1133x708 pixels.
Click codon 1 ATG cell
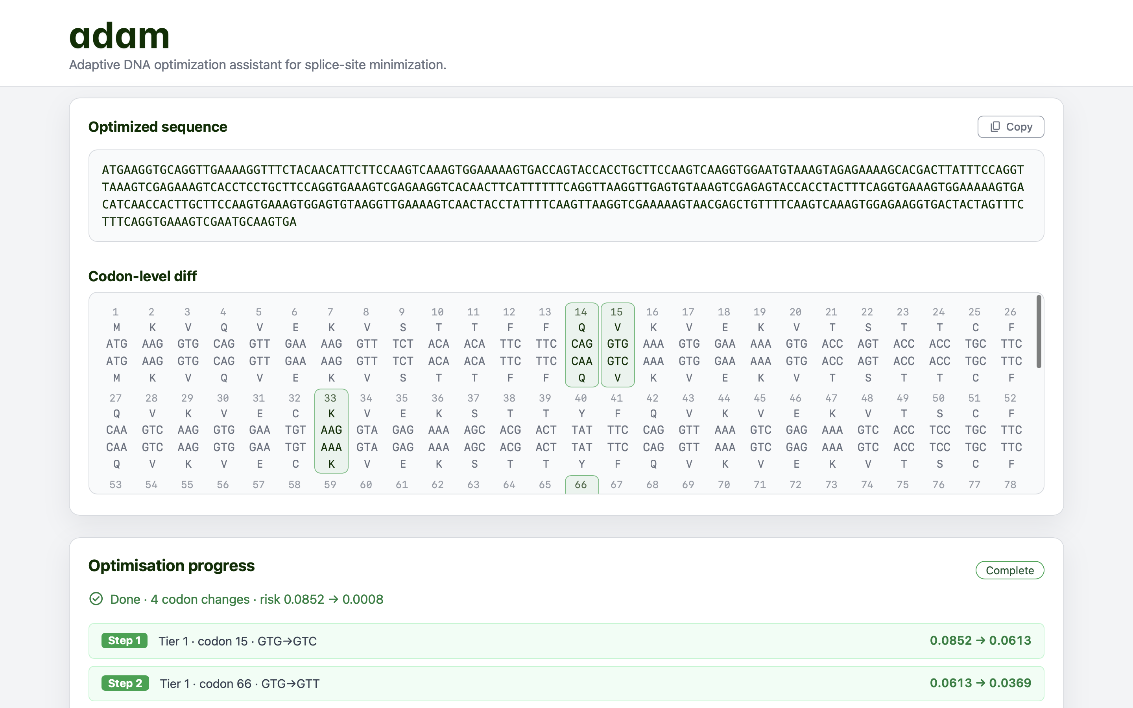point(116,345)
